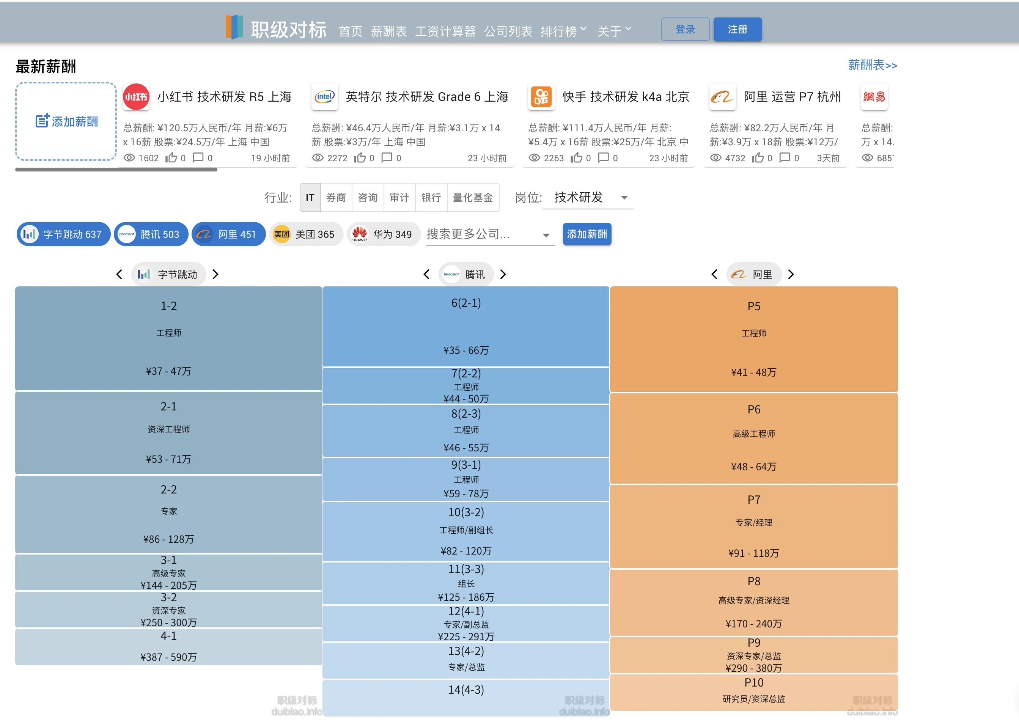
Task: Open 公司列表 in navigation
Action: (x=508, y=31)
